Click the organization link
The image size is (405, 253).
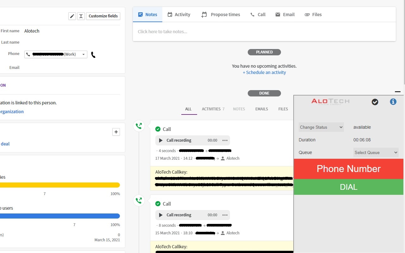12,112
